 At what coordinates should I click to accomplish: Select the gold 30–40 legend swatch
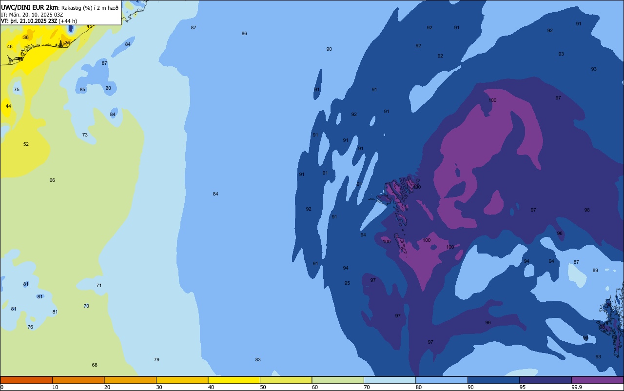click(x=182, y=380)
